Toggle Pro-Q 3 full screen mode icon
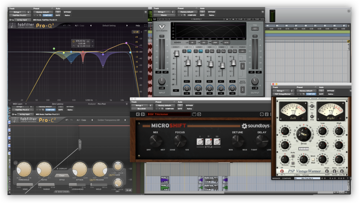Screen dimensions: 359x203 click(x=145, y=26)
